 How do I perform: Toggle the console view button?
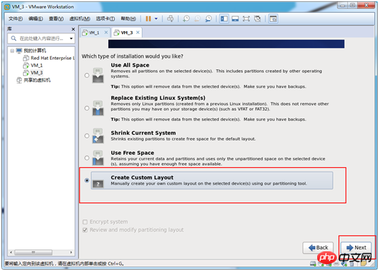(273, 18)
